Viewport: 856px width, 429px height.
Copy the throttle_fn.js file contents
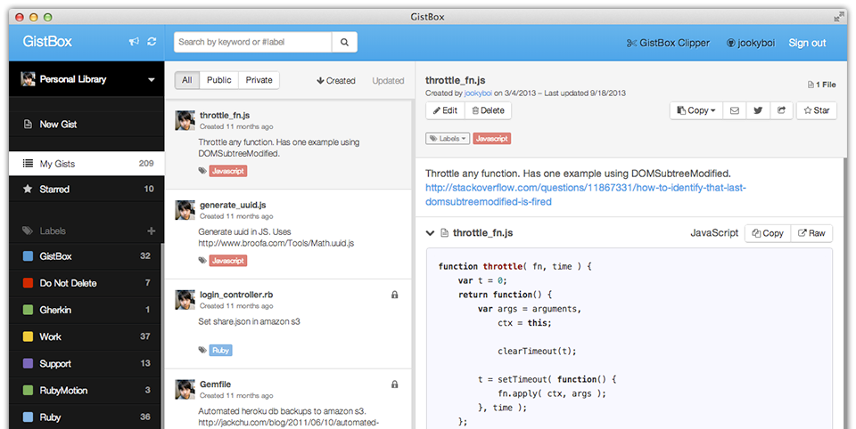click(768, 233)
